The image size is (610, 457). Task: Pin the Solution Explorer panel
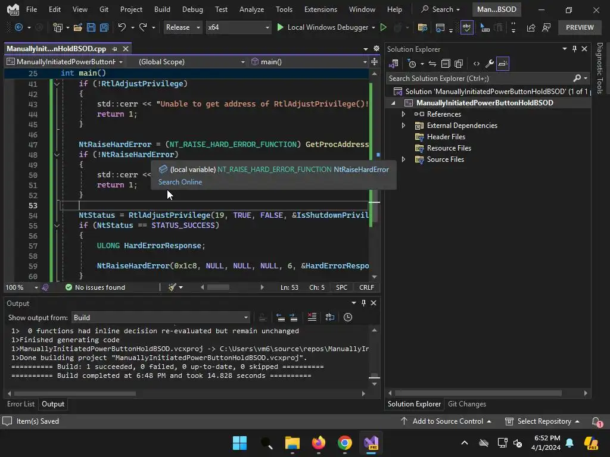(574, 49)
